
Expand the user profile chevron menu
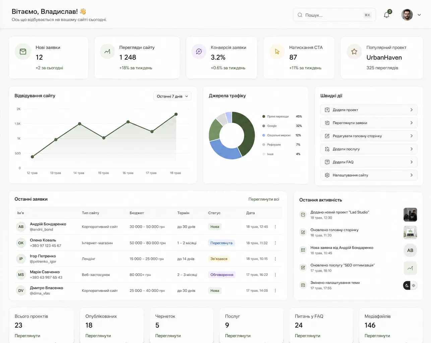pos(419,15)
